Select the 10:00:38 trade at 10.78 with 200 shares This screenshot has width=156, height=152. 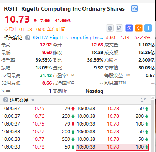112,116
